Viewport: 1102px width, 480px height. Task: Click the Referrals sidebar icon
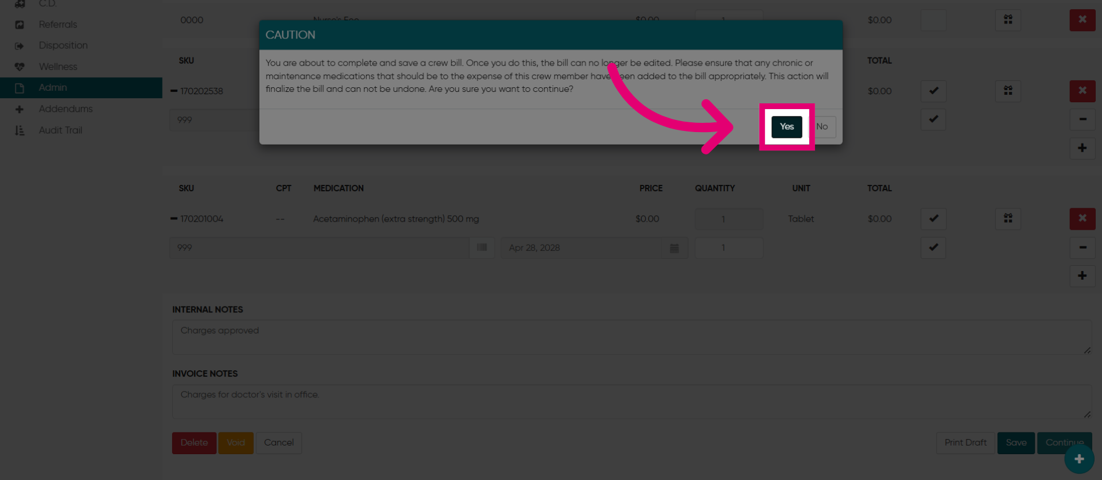pos(20,25)
